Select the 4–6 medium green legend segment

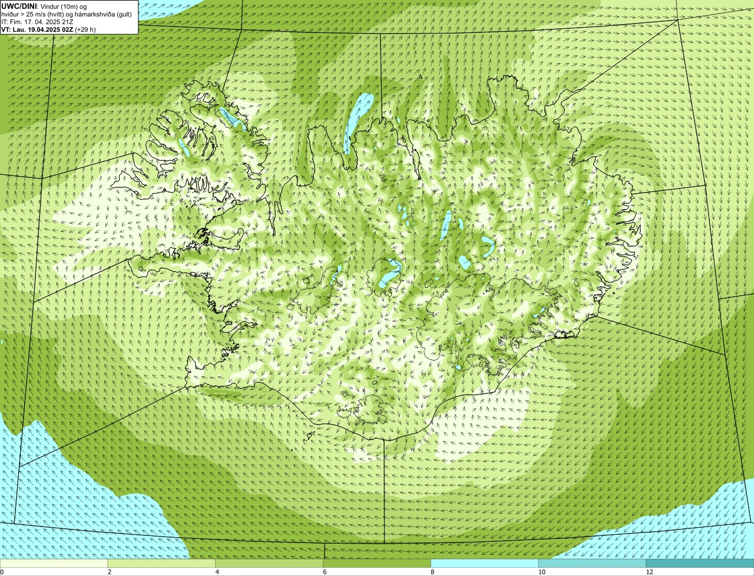[x=269, y=563]
